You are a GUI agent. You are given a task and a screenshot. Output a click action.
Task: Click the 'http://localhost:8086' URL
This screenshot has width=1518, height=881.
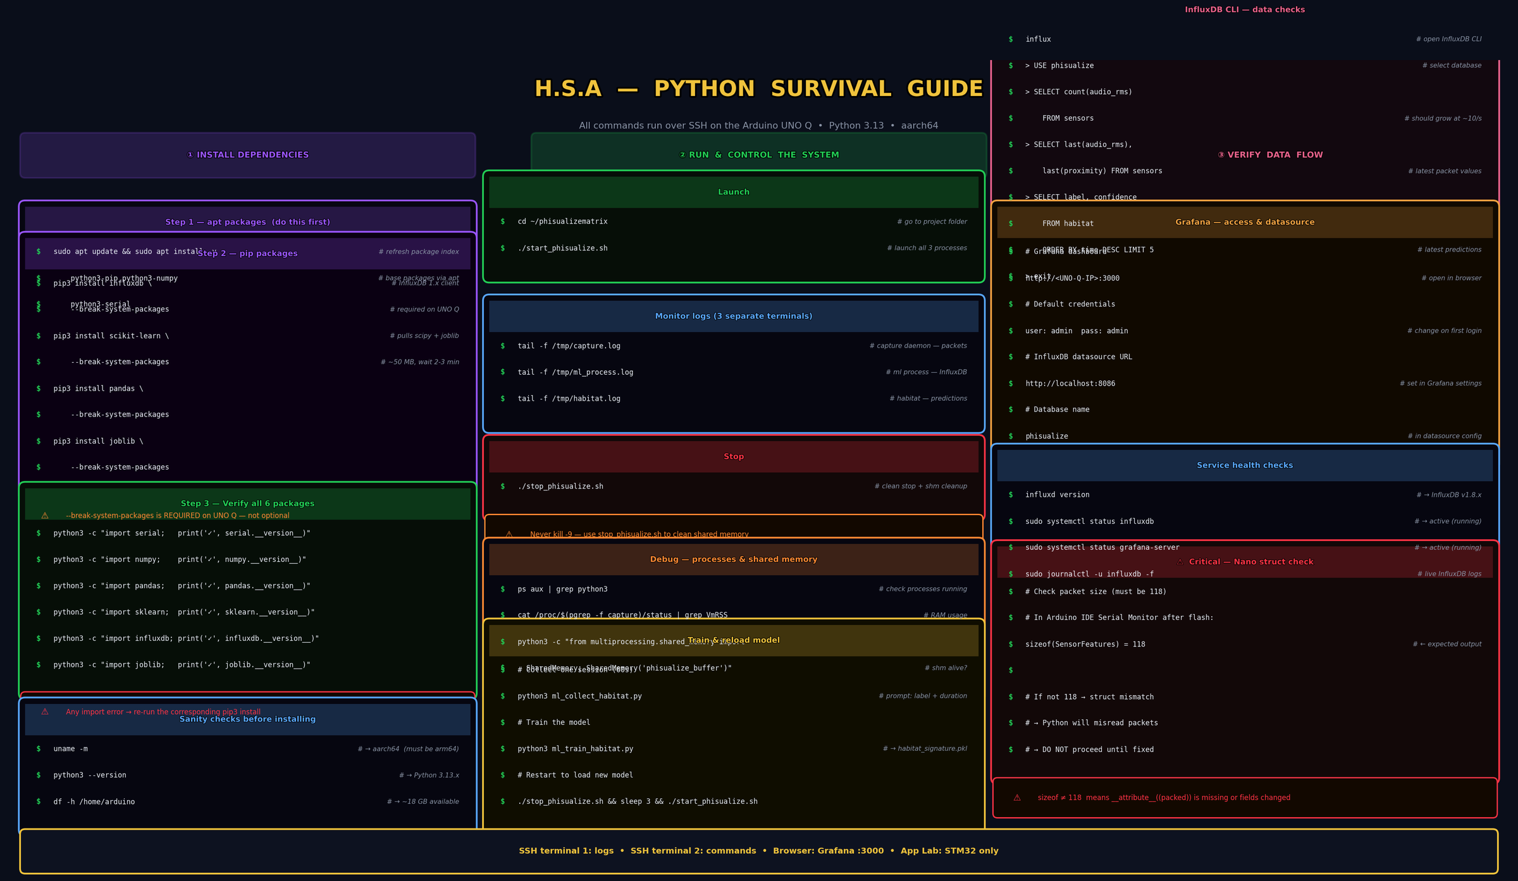1070,384
